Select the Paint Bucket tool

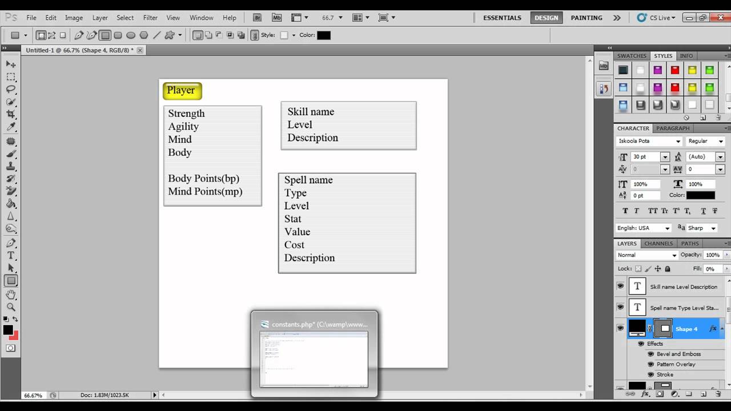point(11,204)
